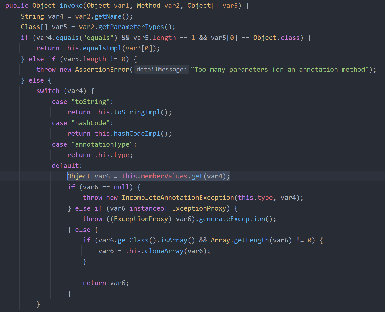
Task: Click the IncompleteAnnotationException class name
Action: point(178,198)
